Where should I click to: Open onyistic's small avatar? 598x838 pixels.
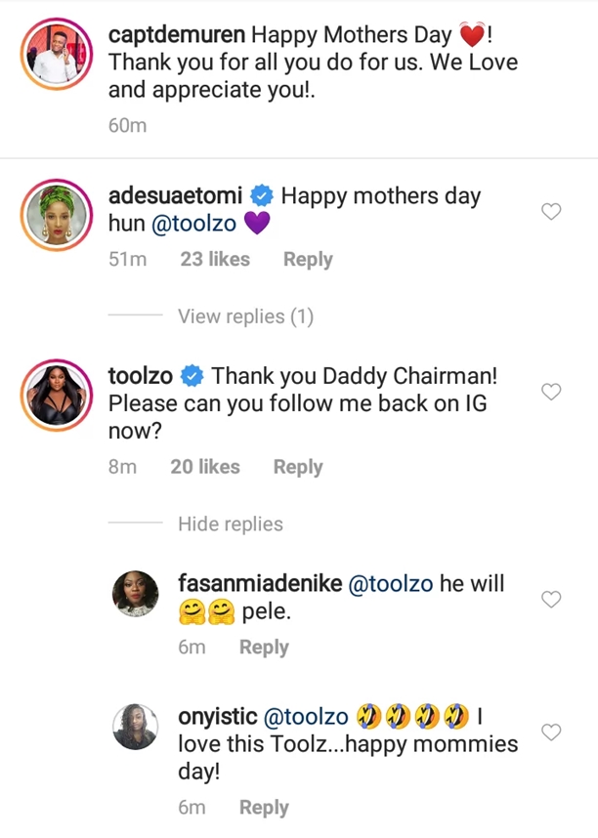tap(136, 726)
